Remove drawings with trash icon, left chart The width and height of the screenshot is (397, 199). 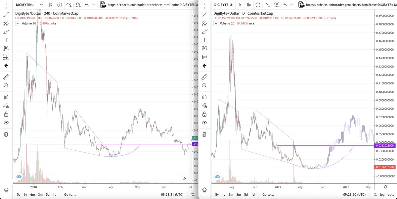pos(6,134)
